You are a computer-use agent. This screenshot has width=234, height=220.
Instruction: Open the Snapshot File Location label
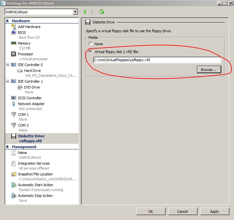click(x=35, y=174)
